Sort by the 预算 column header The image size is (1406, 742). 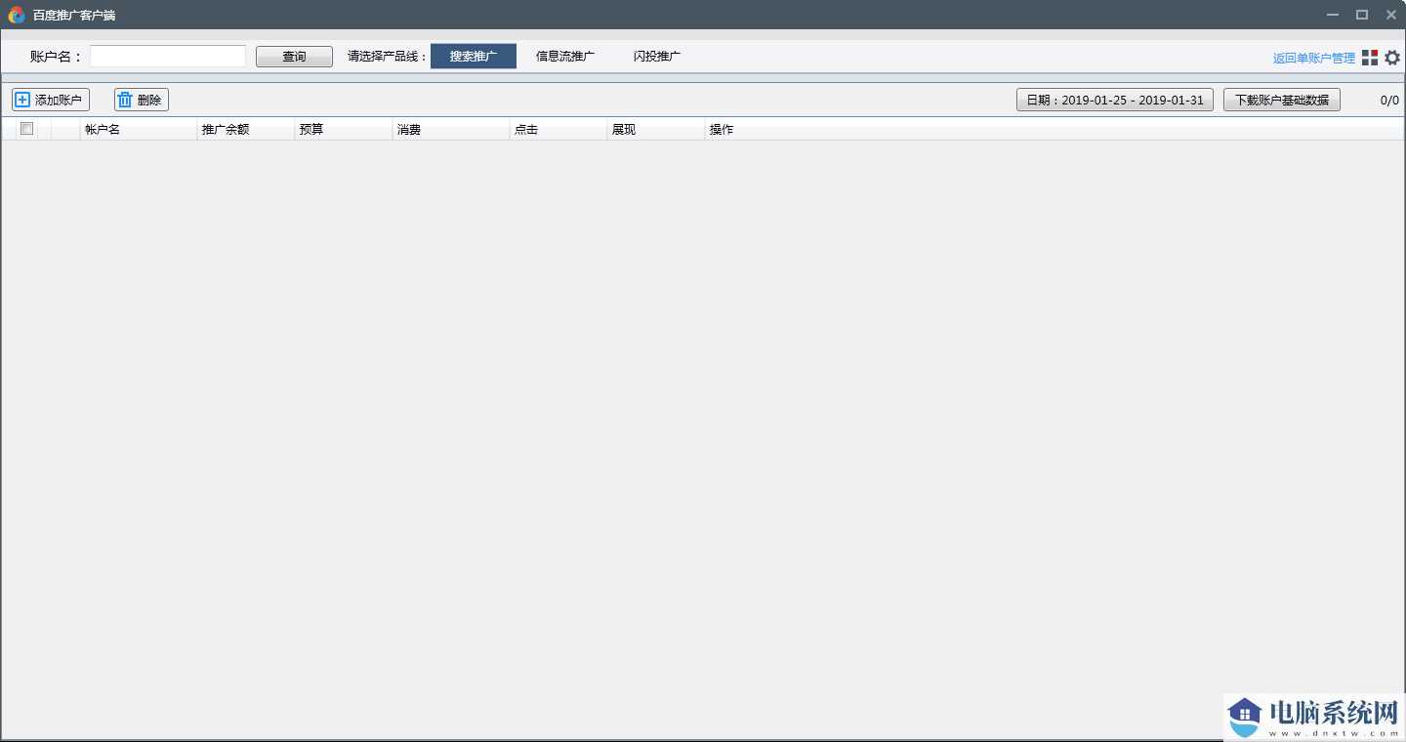[344, 129]
